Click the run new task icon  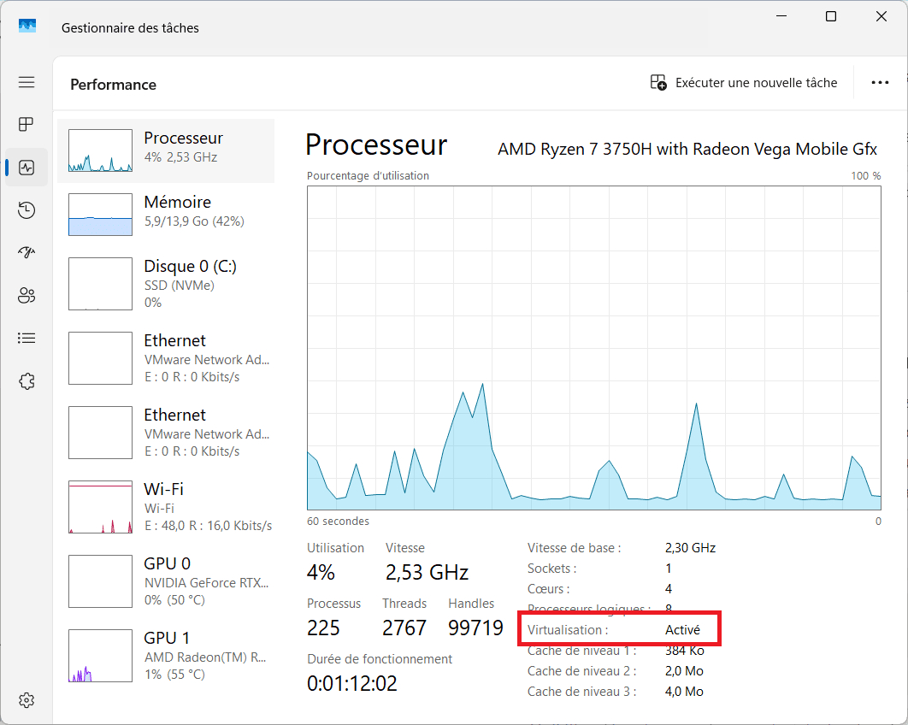pyautogui.click(x=658, y=82)
